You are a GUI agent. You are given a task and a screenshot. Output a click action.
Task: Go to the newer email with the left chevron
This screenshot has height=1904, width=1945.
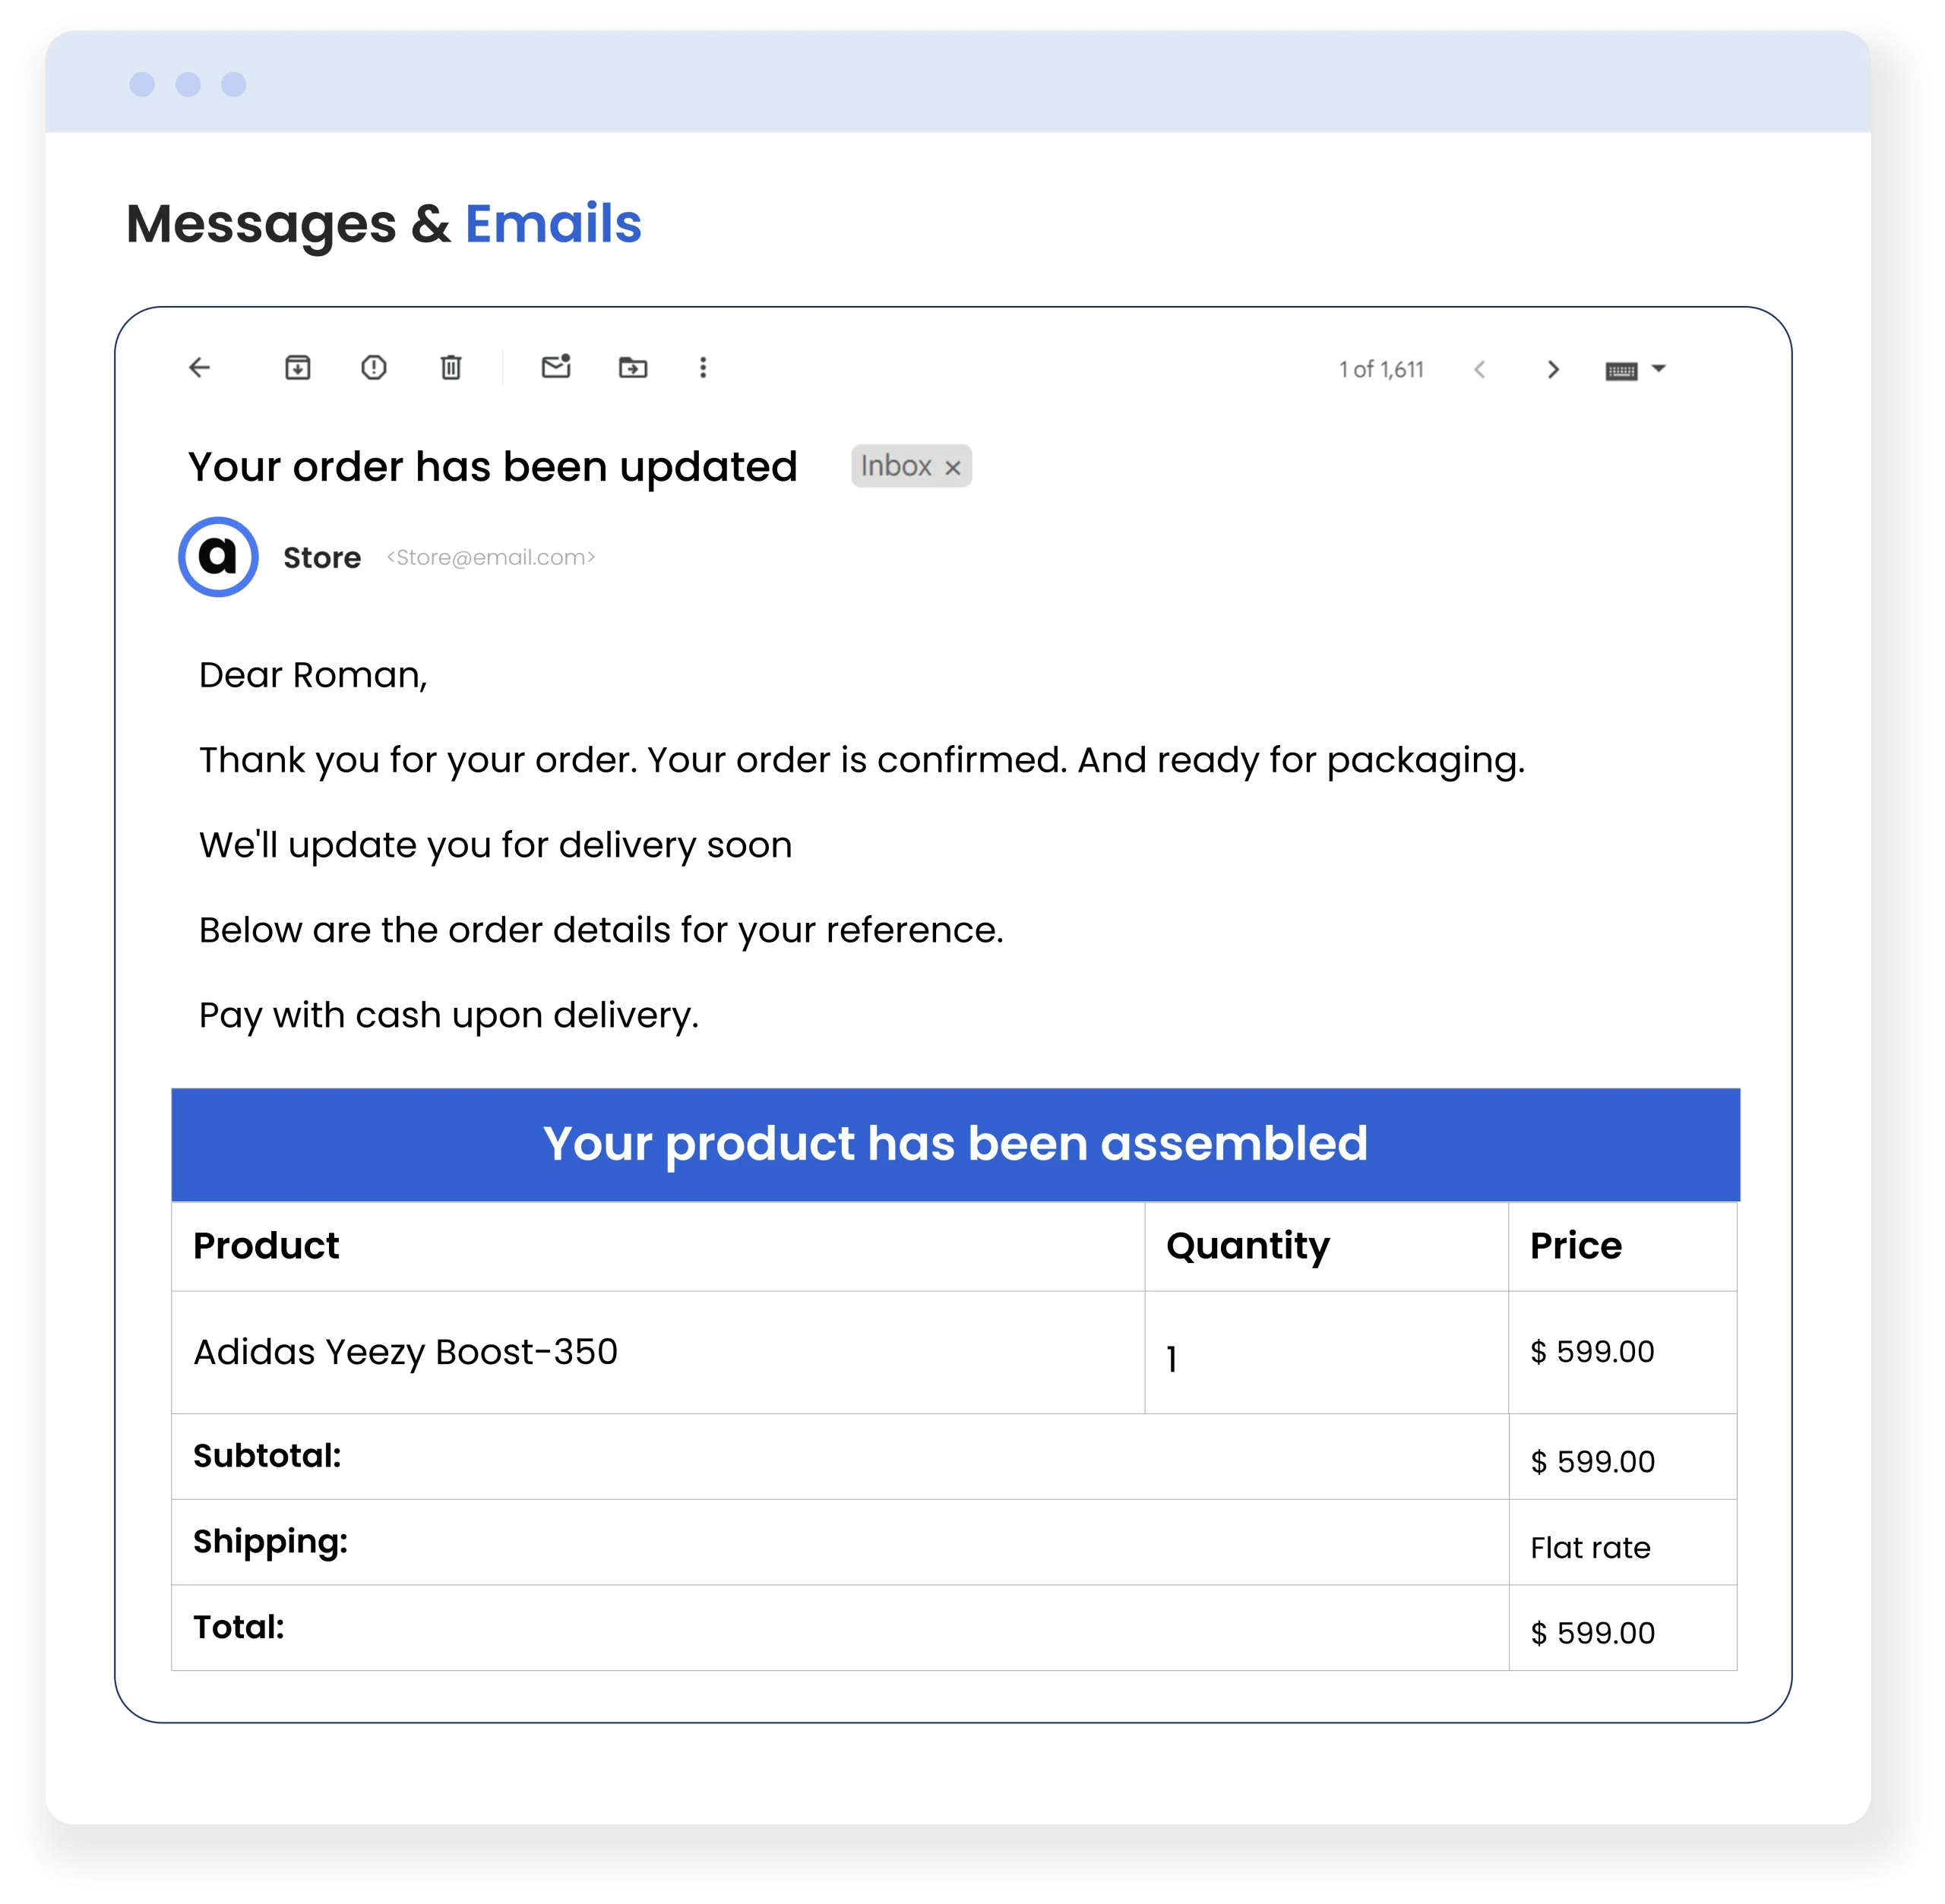click(x=1480, y=370)
